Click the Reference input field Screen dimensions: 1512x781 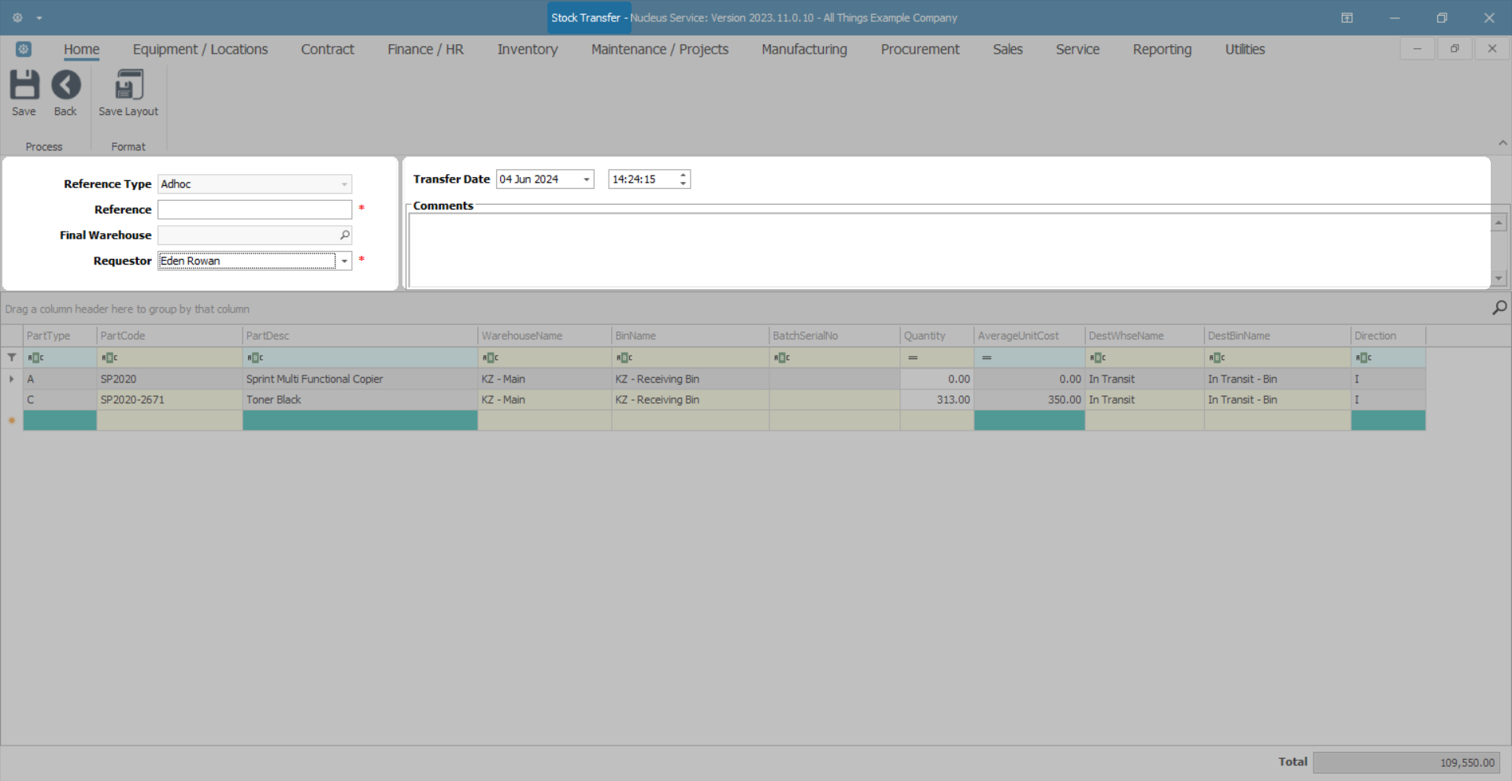(x=254, y=209)
